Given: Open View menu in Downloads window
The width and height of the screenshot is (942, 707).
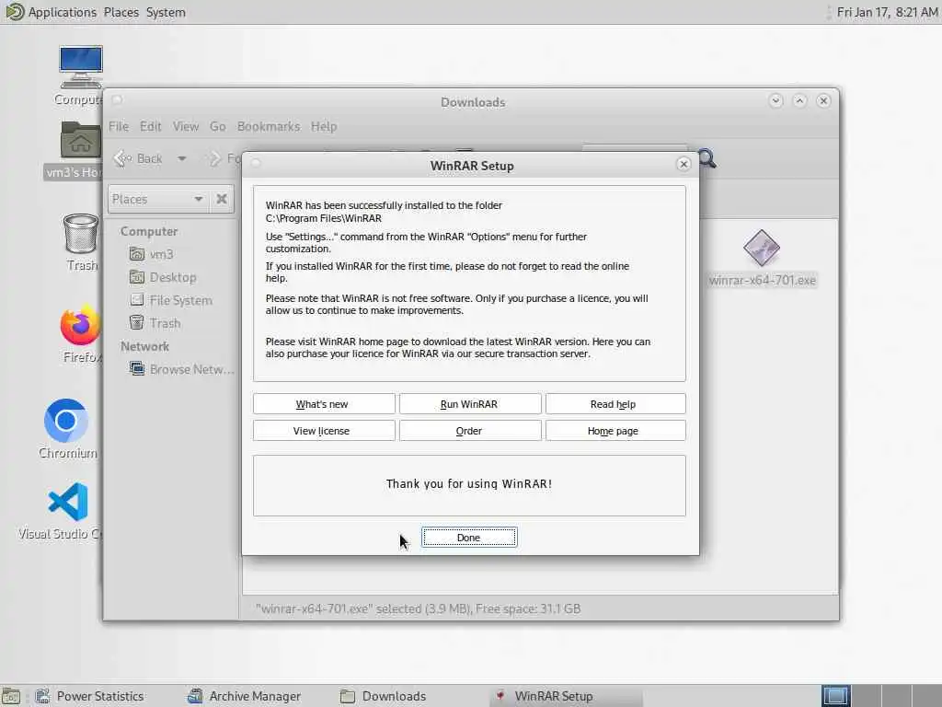Looking at the screenshot, I should 186,126.
